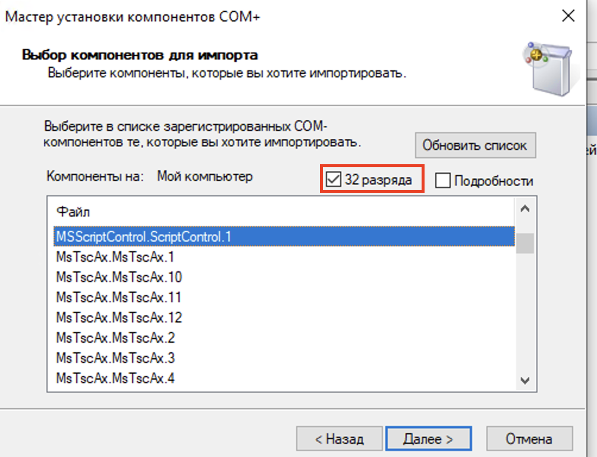Click the component list scrollbar thumb
Screen dimensions: 597x457
(524, 243)
